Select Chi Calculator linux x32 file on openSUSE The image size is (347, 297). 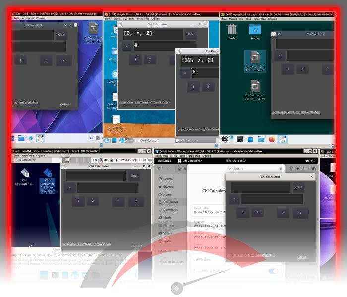point(255,90)
